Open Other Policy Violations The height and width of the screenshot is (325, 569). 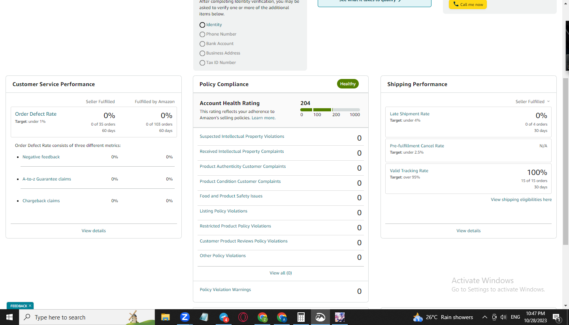(223, 255)
